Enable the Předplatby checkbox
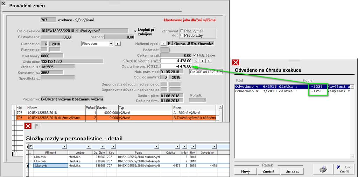The width and height of the screenshot is (358, 177). [182, 35]
